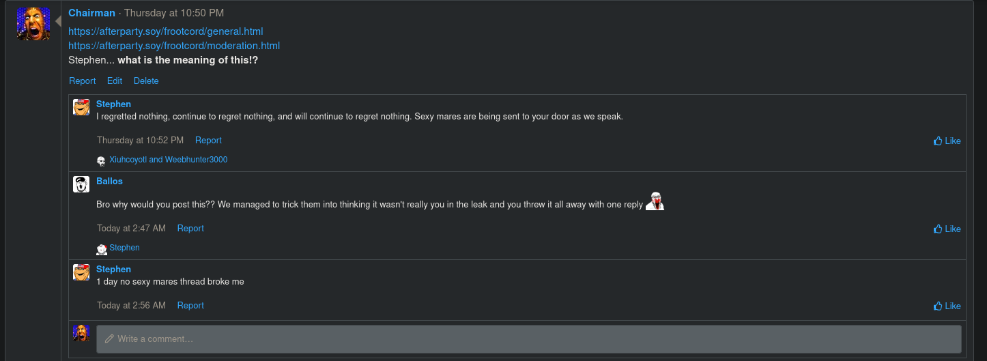Image resolution: width=987 pixels, height=361 pixels.
Task: Like the comment by Ballos
Action: click(x=947, y=229)
